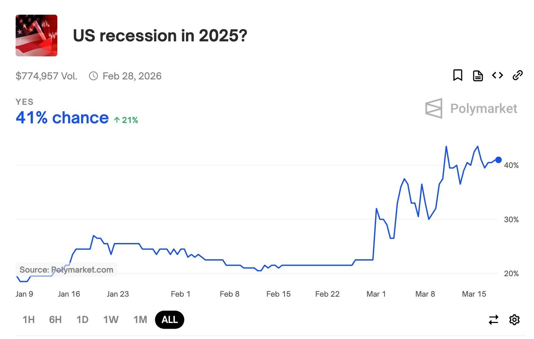This screenshot has width=534, height=339.
Task: Bookmark this recession market
Action: pos(458,75)
